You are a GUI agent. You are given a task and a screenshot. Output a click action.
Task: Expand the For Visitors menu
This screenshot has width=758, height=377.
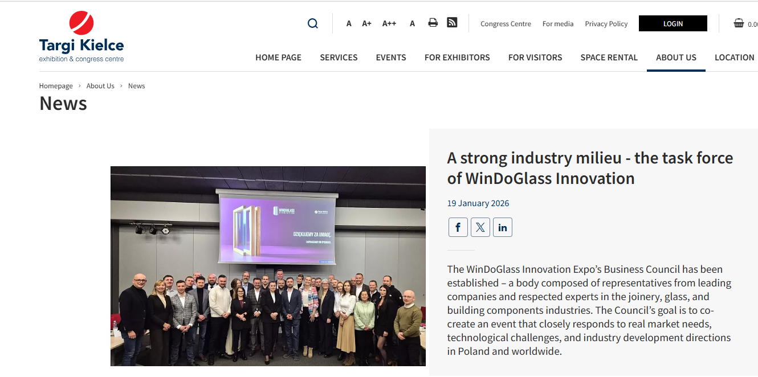pyautogui.click(x=535, y=58)
